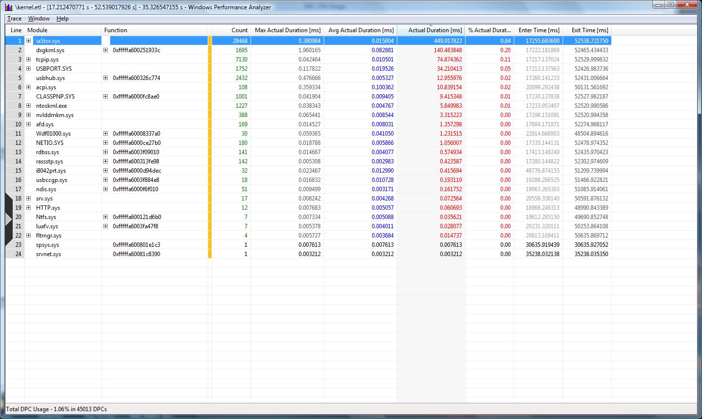Image resolution: width=702 pixels, height=419 pixels.
Task: Open the side panel flyout arrow
Action: [x=8, y=220]
